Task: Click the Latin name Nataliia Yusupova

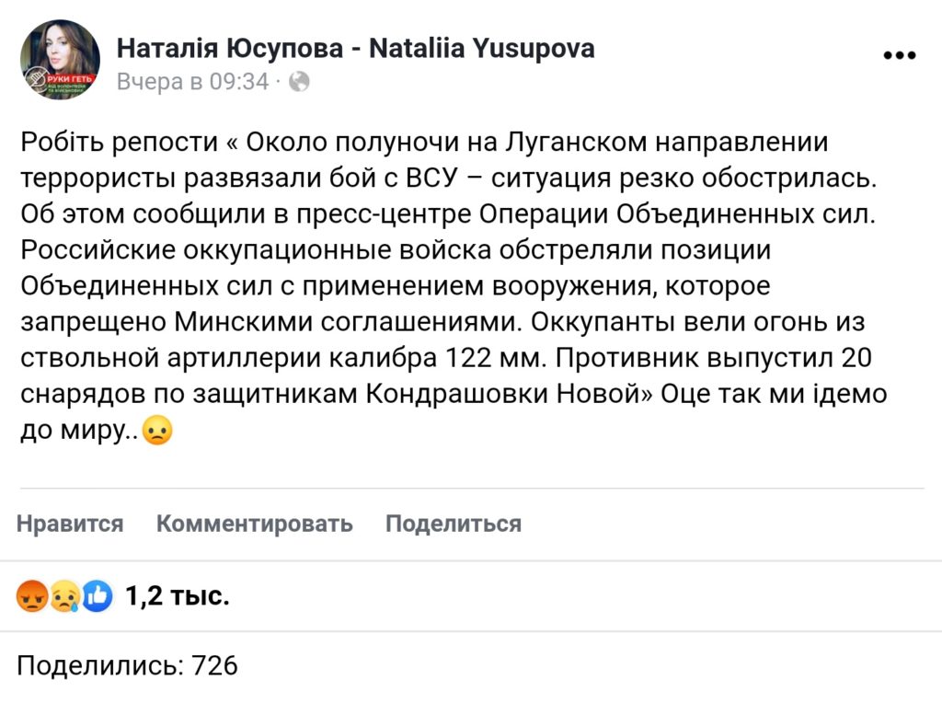Action: (482, 49)
